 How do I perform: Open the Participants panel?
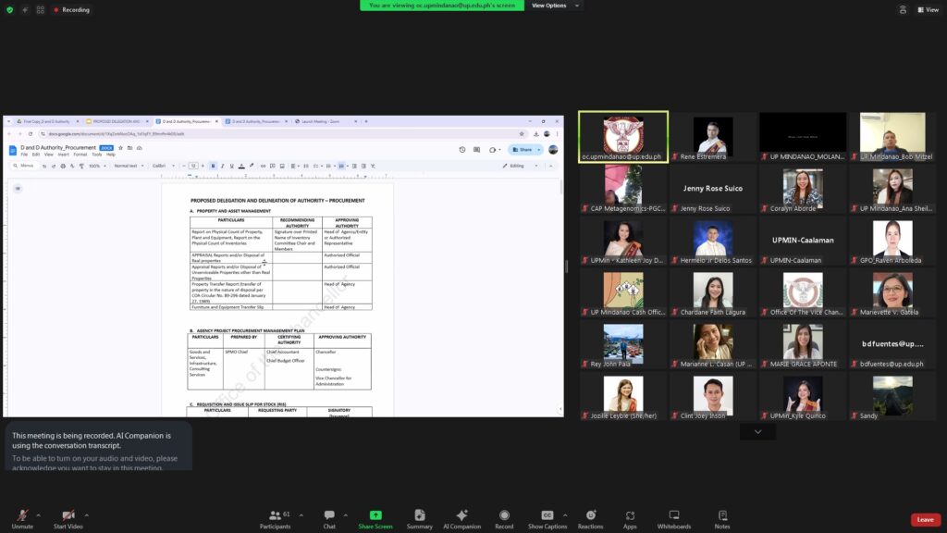click(x=276, y=518)
